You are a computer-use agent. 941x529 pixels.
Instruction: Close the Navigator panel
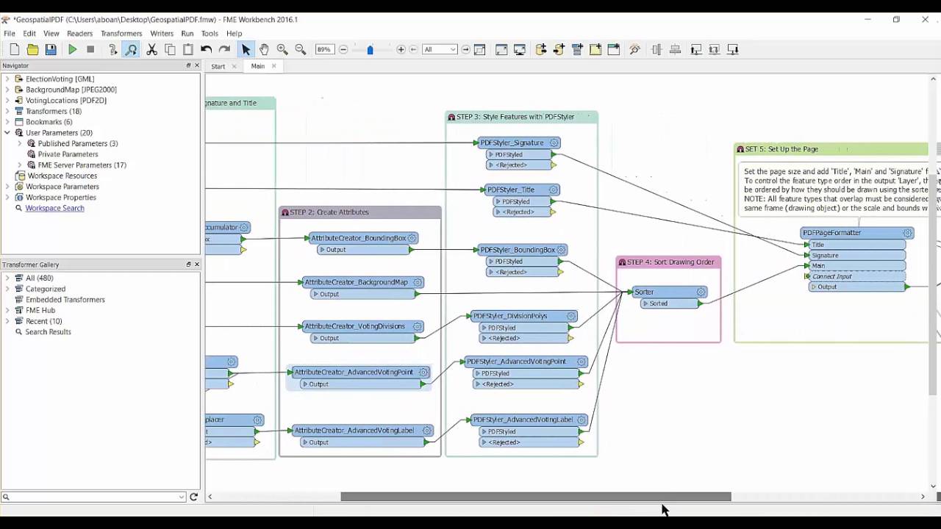coord(196,65)
